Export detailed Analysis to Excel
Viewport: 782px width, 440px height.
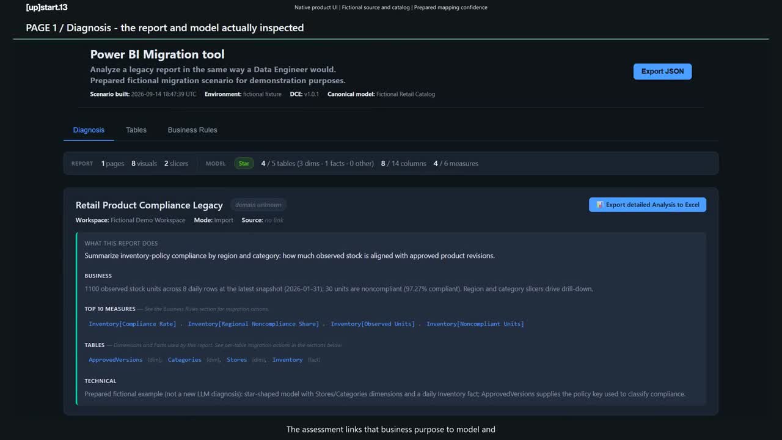click(648, 205)
